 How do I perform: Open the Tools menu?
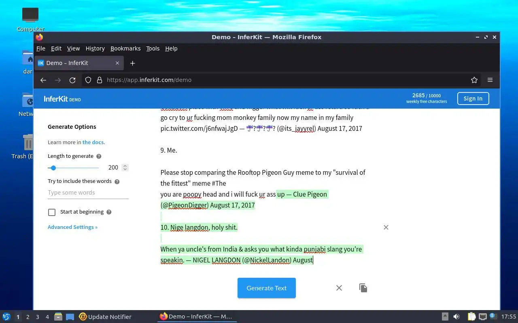[x=153, y=48]
